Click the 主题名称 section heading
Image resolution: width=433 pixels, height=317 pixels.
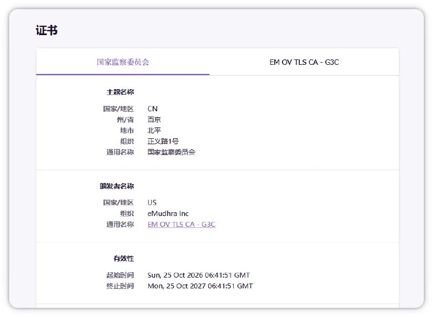(120, 92)
